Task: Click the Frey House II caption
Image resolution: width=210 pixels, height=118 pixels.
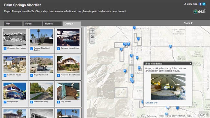Action: click(66, 102)
